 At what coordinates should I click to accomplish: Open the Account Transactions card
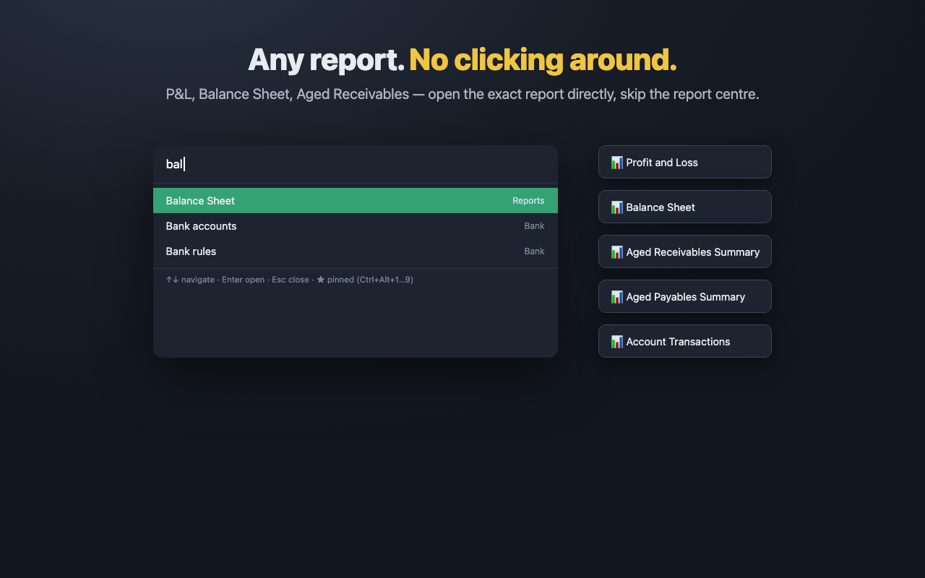(x=685, y=341)
